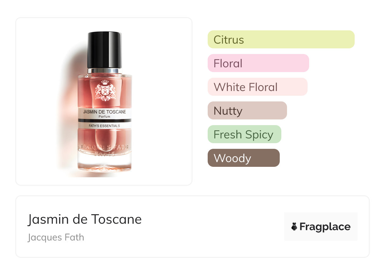Click the JASMIN DE TOSCANE label on bottle
Viewport: 385px width, 273px height.
pos(105,112)
